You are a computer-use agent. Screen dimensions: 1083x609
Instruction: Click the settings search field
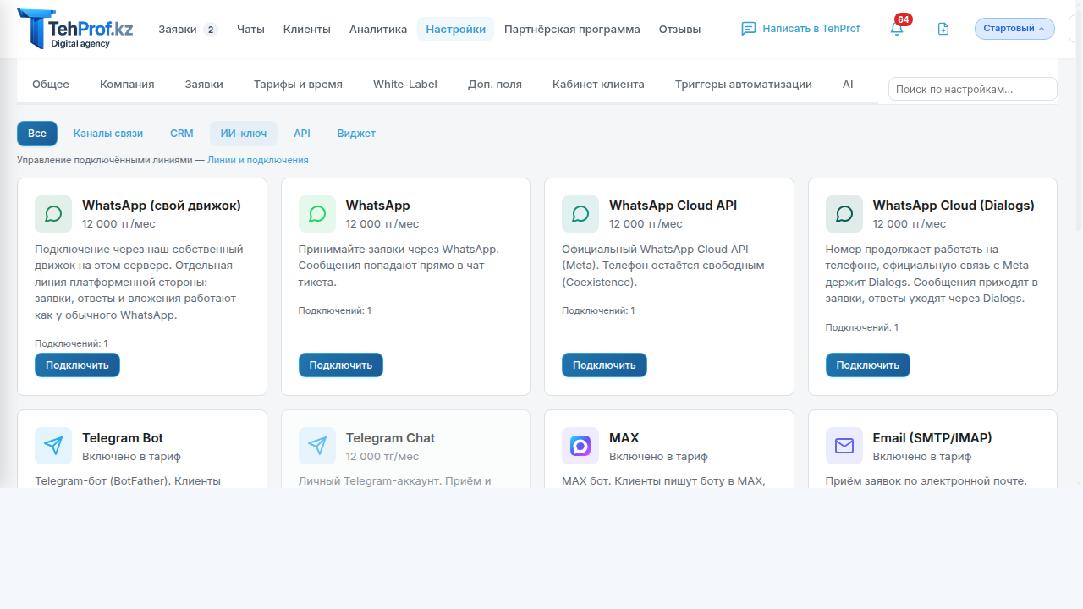973,89
